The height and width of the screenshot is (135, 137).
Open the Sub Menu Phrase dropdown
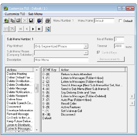pyautogui.click(x=86, y=53)
